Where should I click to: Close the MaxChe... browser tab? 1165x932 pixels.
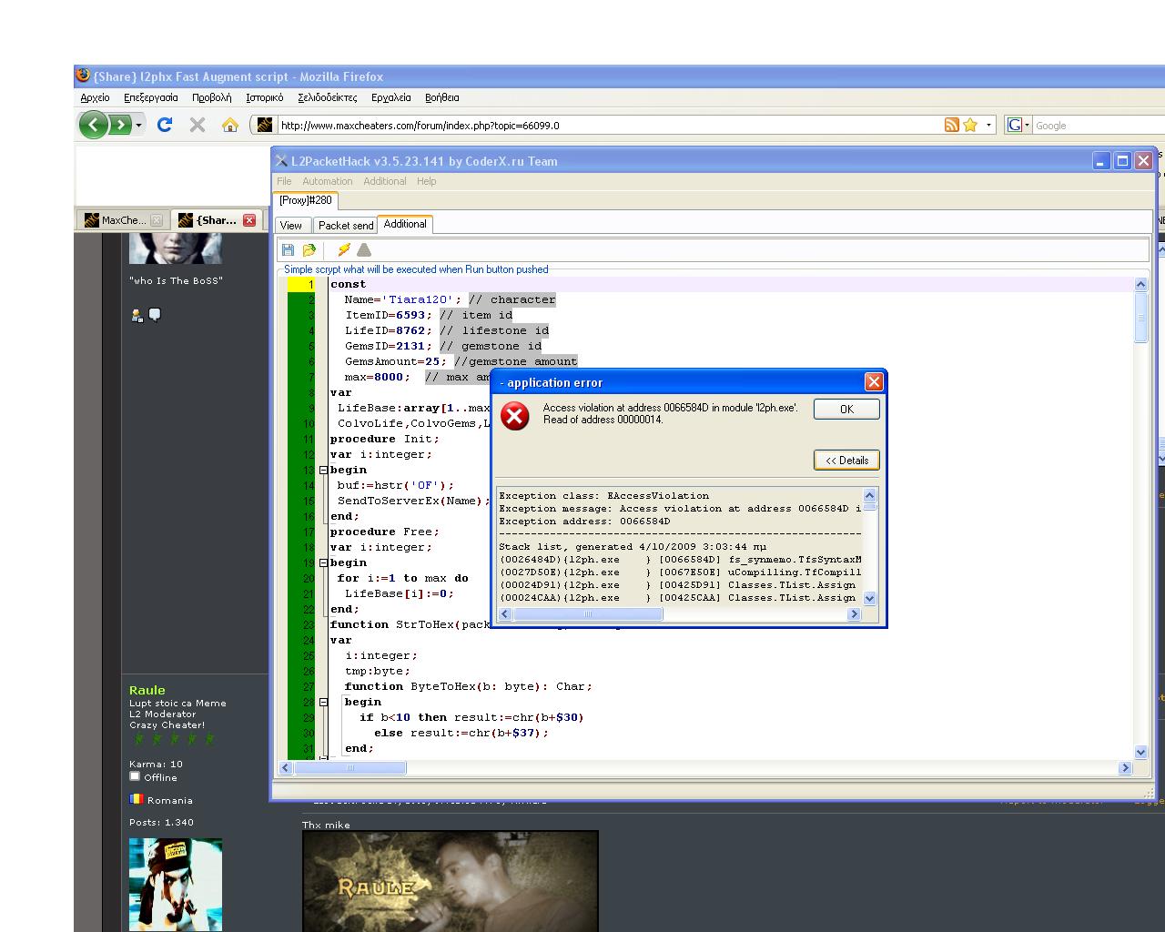click(x=157, y=220)
